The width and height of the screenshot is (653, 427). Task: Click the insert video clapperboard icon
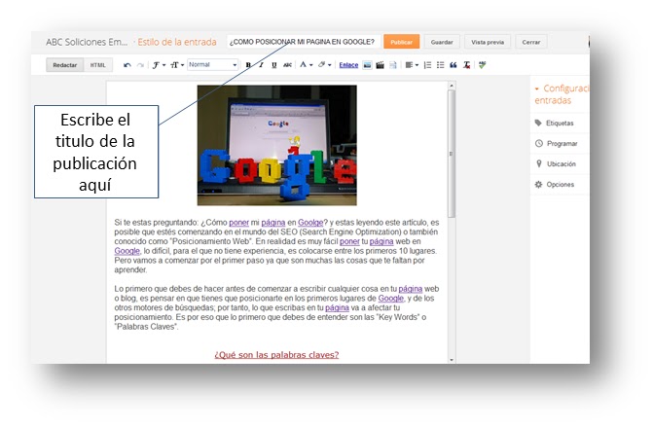click(380, 65)
